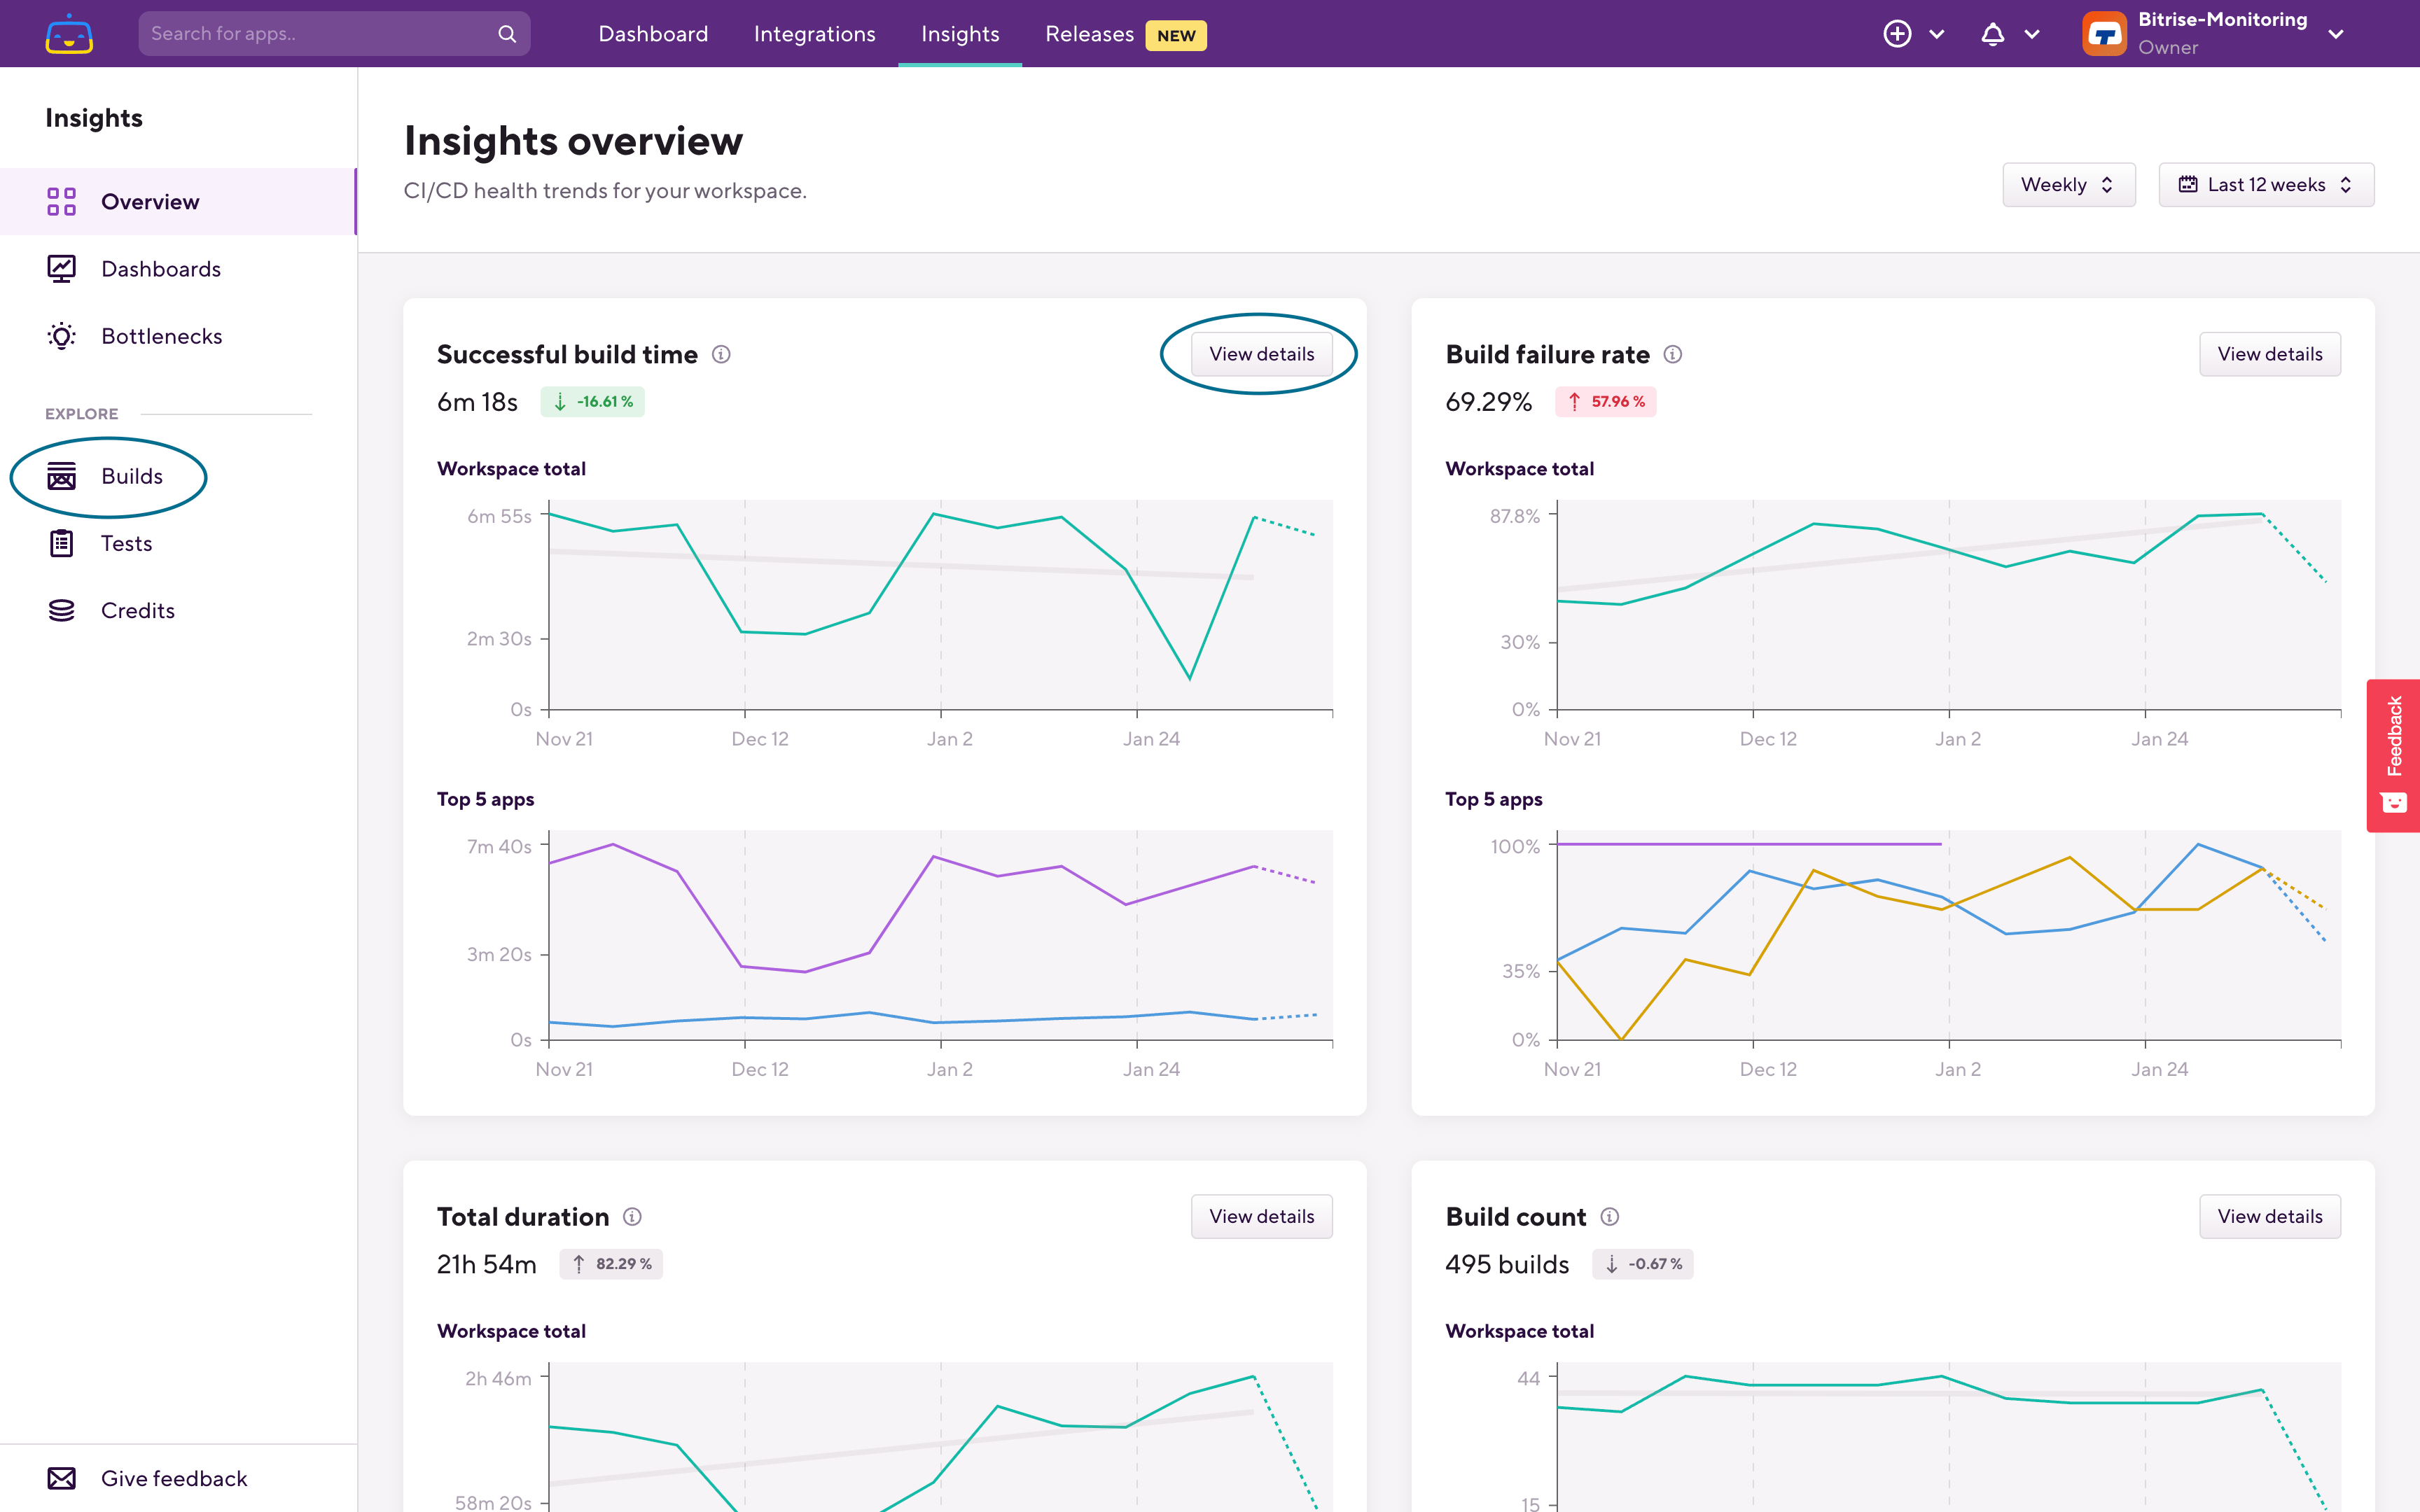This screenshot has width=2420, height=1512.
Task: Open the Last 12 weeks date range selector
Action: pyautogui.click(x=2265, y=185)
